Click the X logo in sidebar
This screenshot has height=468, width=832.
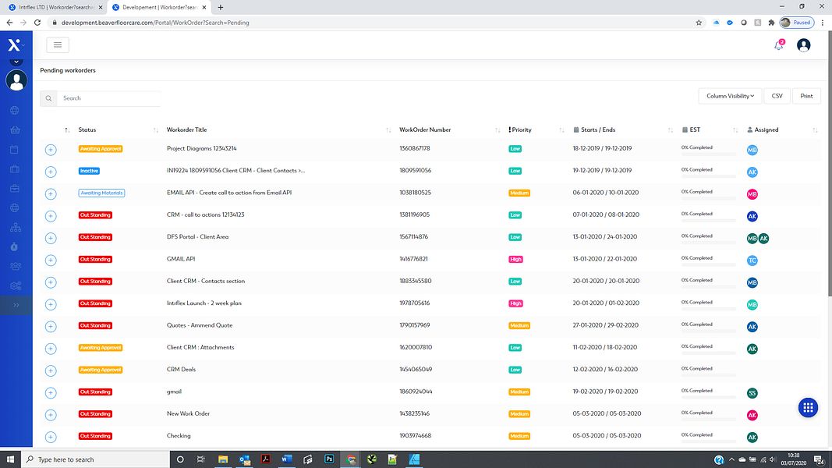14,45
